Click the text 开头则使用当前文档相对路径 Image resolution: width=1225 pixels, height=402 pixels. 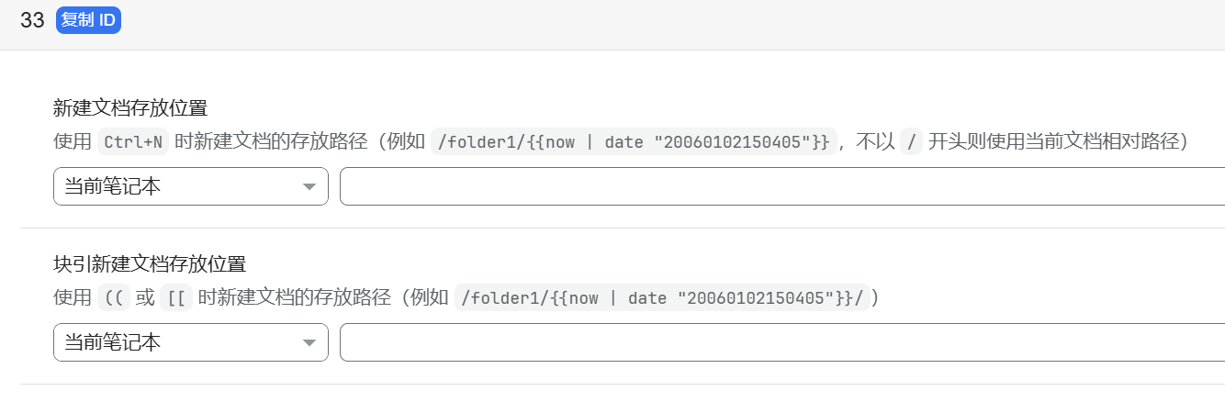(x=1056, y=141)
